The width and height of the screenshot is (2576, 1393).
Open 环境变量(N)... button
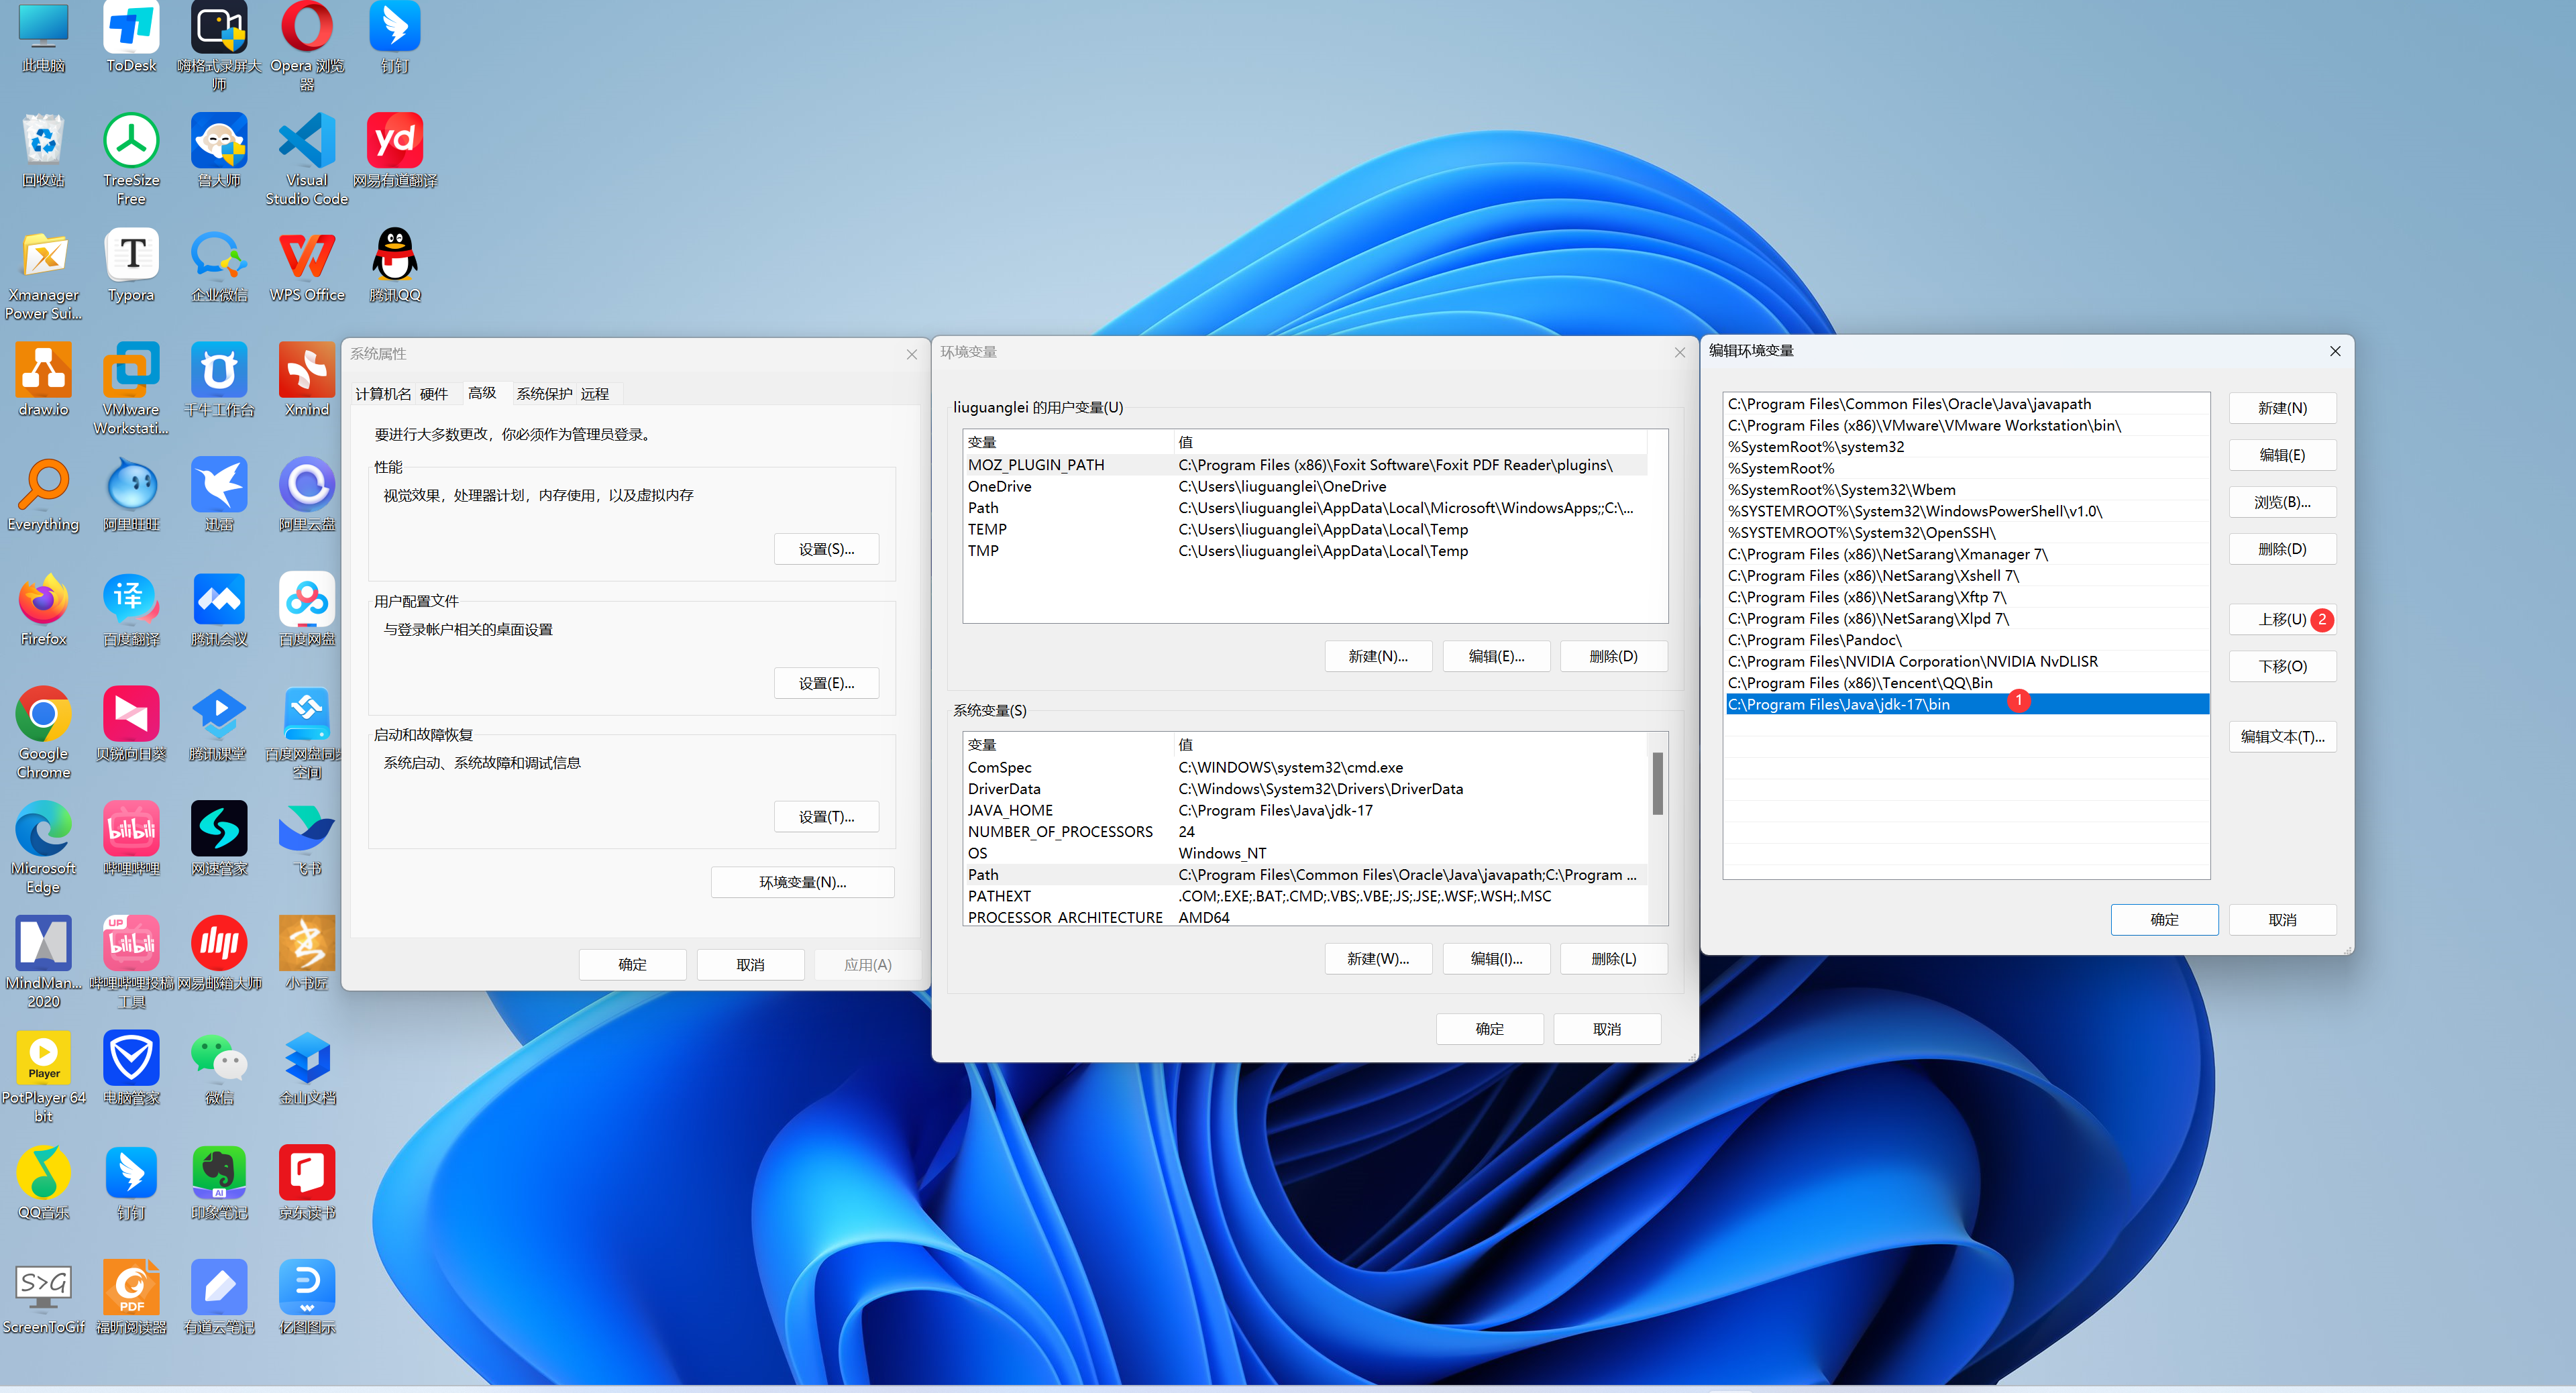802,882
